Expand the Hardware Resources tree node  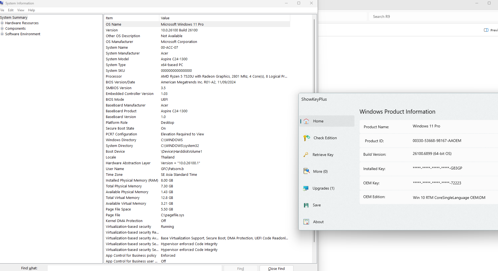pos(2,23)
